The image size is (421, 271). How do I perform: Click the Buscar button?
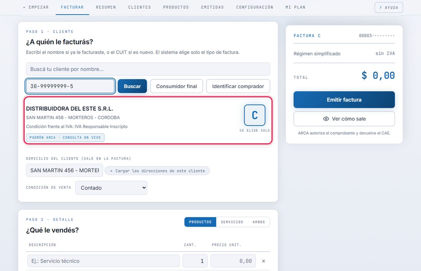click(x=132, y=86)
